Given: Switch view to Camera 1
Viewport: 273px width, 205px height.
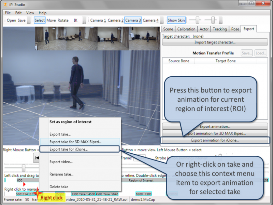Looking at the screenshot, I should pyautogui.click(x=98, y=20).
